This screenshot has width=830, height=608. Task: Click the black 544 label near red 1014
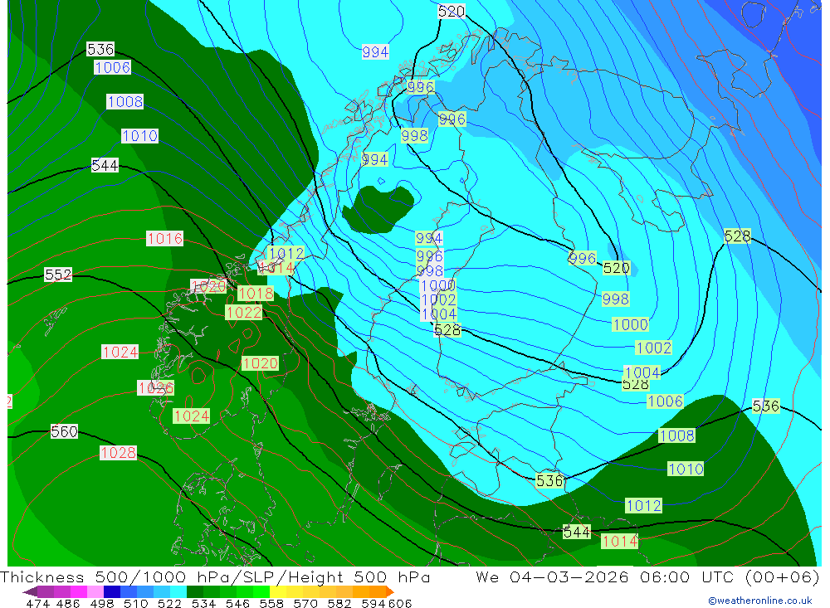tap(577, 532)
